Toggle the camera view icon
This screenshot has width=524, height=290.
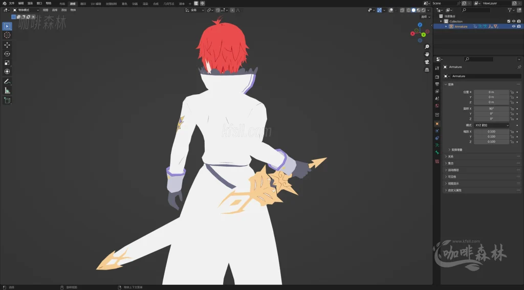(427, 62)
